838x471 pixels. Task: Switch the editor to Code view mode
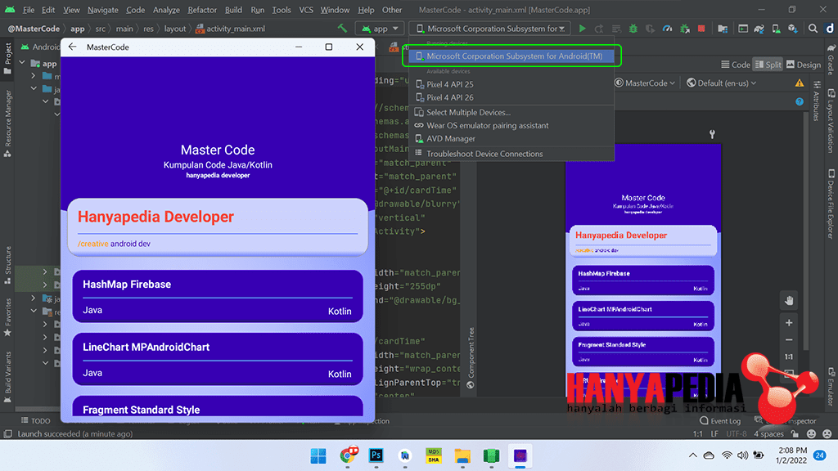(736, 64)
